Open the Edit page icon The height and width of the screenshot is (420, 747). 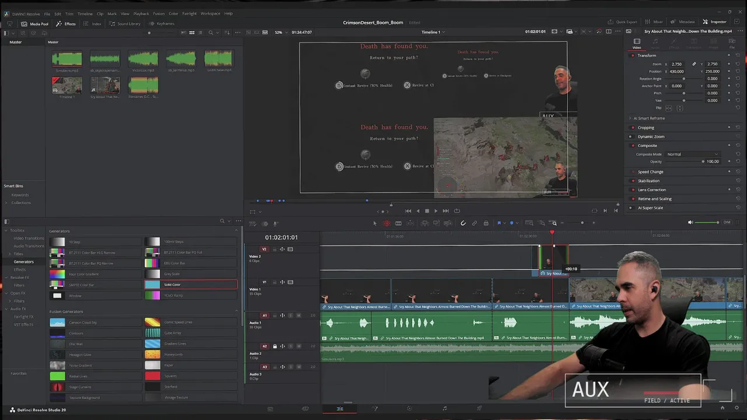point(340,409)
